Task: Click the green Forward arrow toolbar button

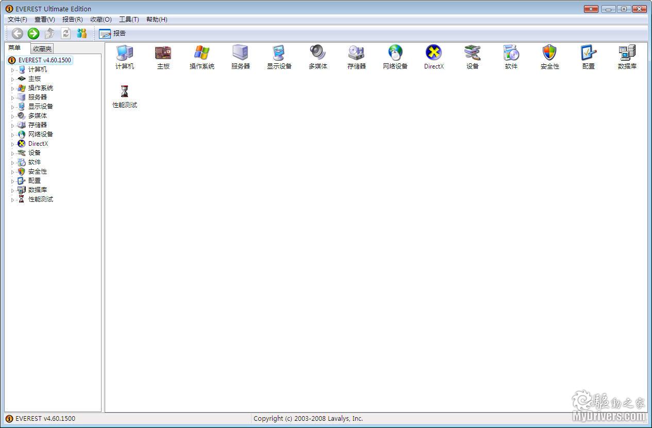Action: (34, 33)
